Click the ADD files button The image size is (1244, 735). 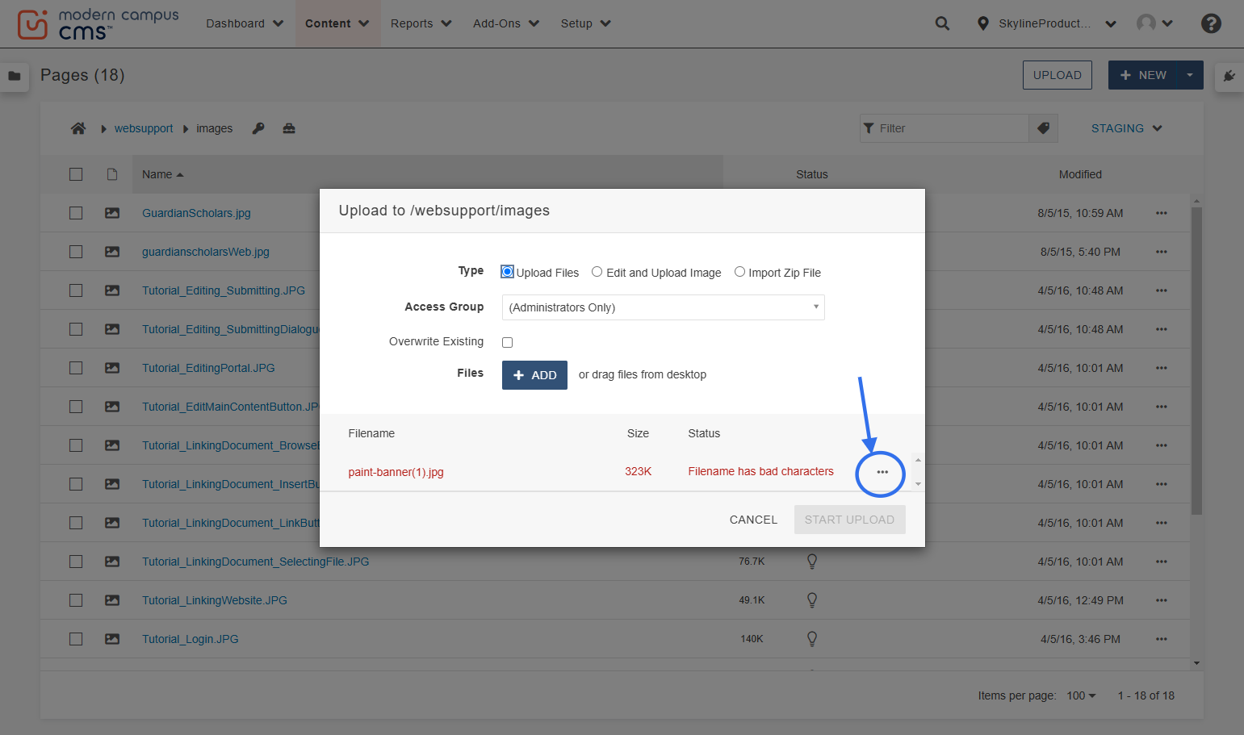coord(534,375)
